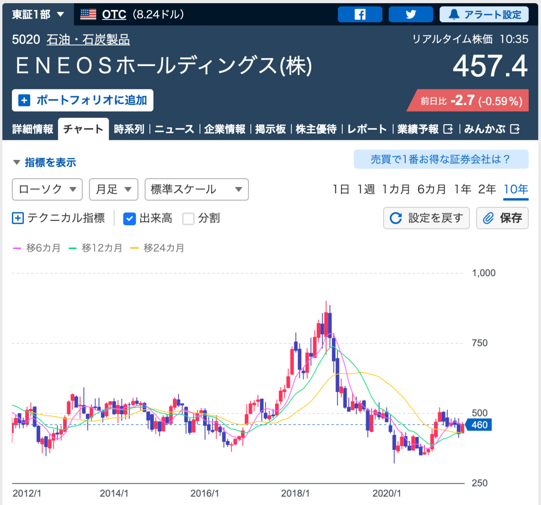541x505 pixels.
Task: Click the plus icon beside テクニカル指標
Action: click(x=18, y=218)
